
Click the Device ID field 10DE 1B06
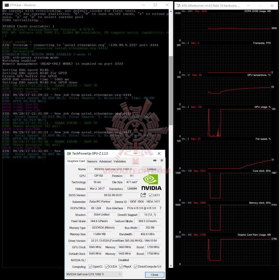[x=145, y=202]
